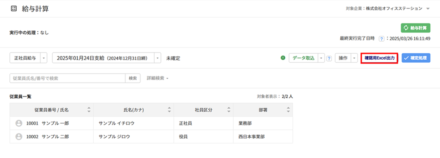The width and height of the screenshot is (440, 158).
Task: Expand the 正社員給与 dropdown arrow
Action: click(44, 58)
